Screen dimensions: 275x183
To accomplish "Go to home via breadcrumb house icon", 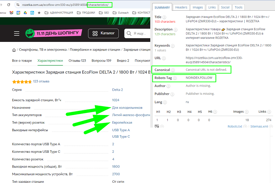I will 14,50.
